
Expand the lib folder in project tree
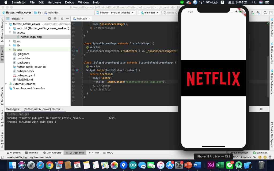(10, 45)
